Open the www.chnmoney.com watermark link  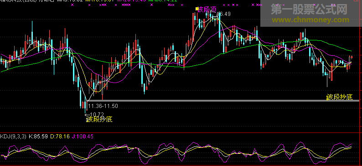[x=310, y=20]
